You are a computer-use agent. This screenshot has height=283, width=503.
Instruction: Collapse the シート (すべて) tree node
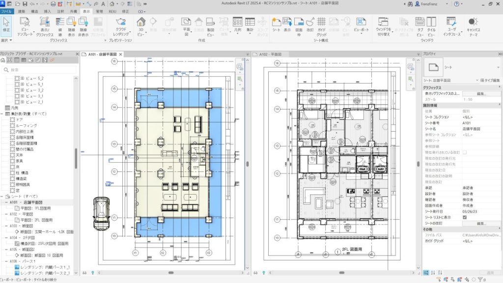click(x=2, y=196)
